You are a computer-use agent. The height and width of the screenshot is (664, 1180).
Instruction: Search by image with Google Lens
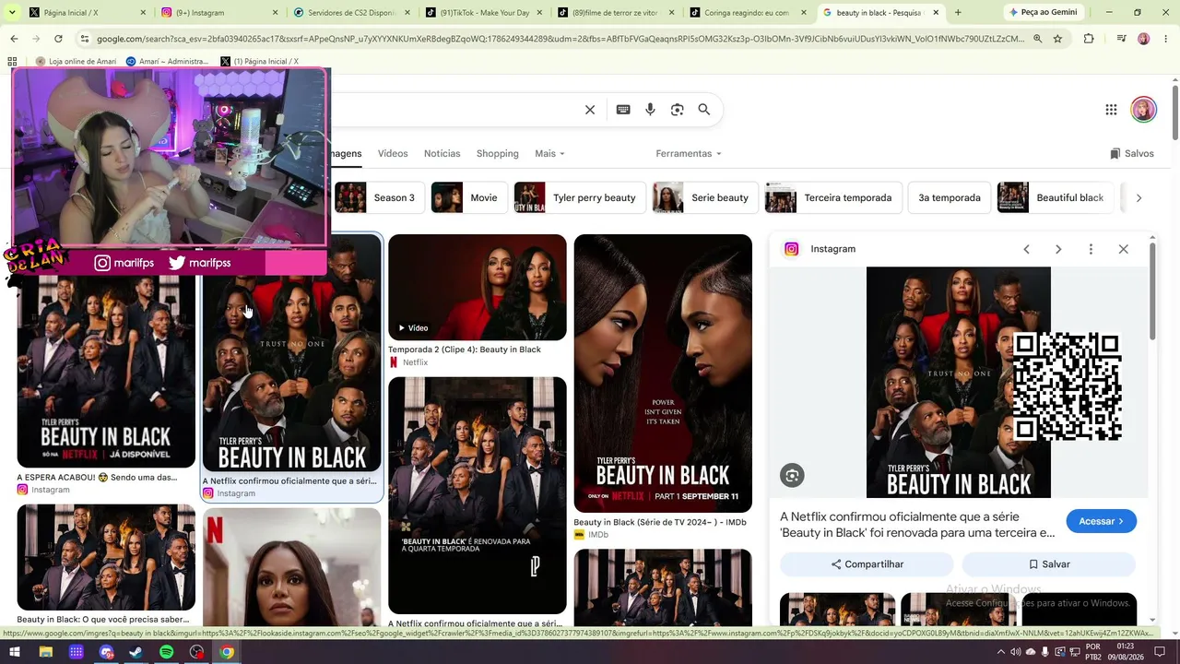(678, 110)
